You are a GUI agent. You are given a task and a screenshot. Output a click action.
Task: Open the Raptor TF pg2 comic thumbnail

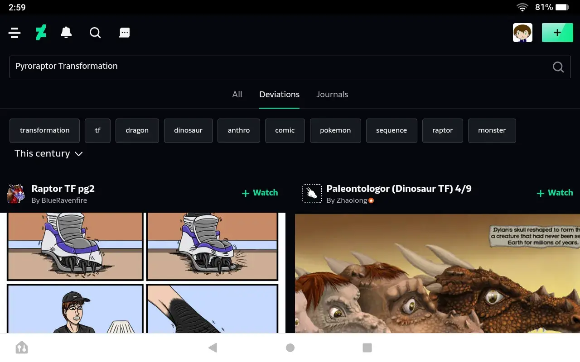point(143,273)
